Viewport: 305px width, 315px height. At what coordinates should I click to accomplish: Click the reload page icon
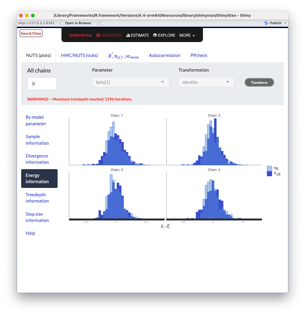tap(99, 23)
